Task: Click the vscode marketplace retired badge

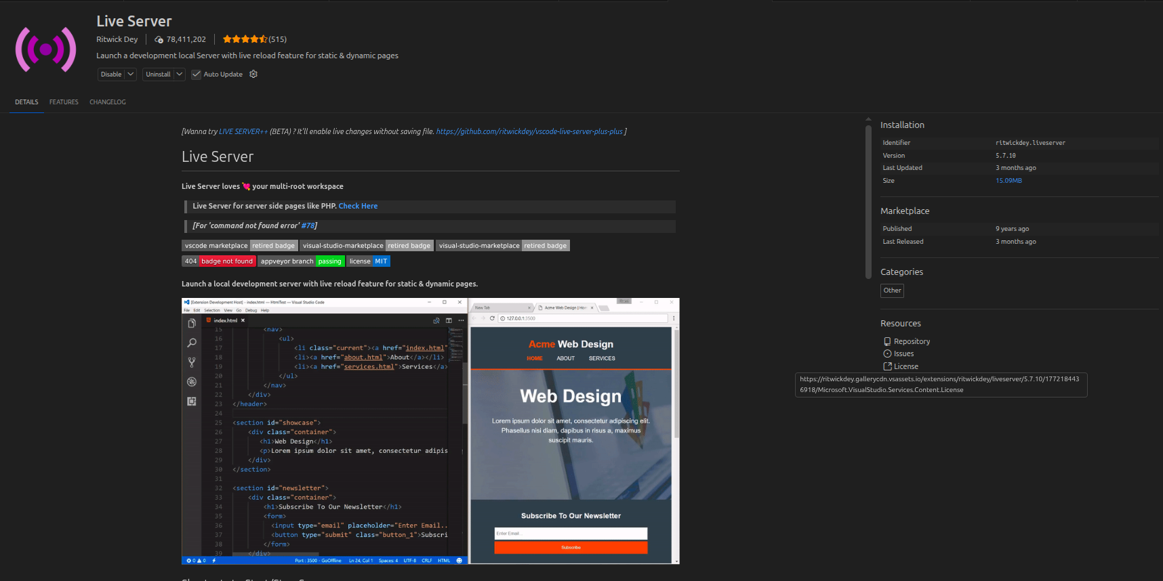Action: (239, 246)
